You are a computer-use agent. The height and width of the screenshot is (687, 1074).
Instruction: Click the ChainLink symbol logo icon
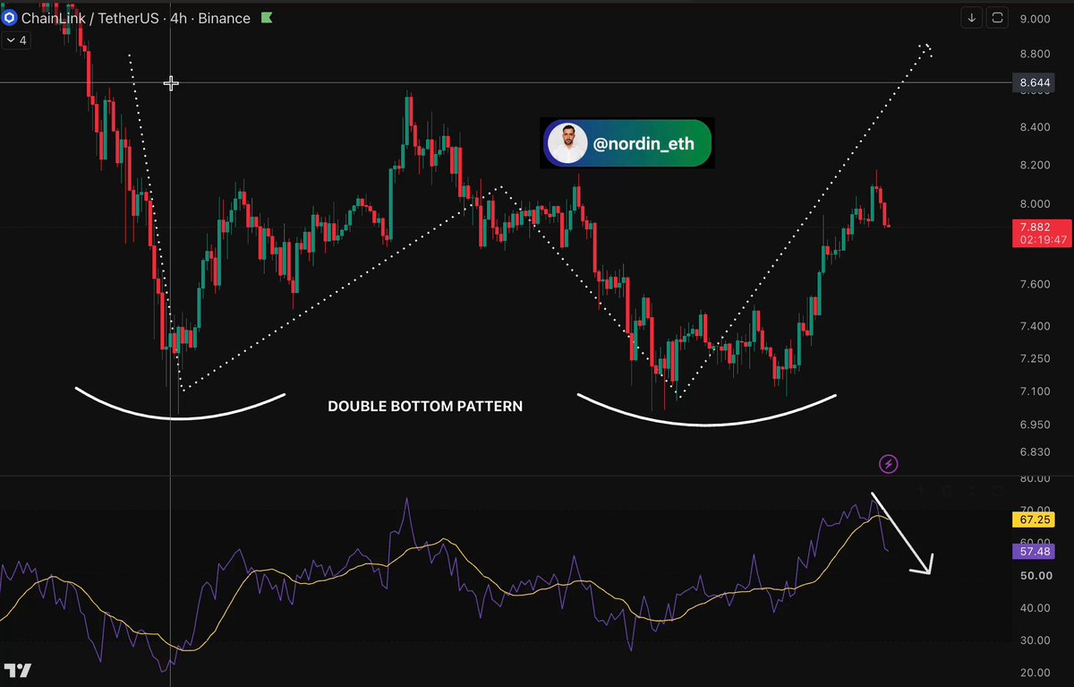click(x=9, y=18)
